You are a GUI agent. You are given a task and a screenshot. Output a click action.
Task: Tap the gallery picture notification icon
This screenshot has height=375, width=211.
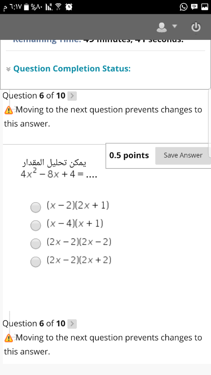(204, 7)
